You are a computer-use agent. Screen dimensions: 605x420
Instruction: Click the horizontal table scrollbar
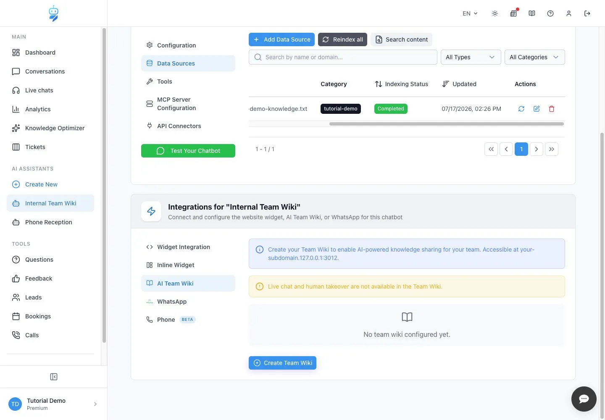click(x=447, y=124)
